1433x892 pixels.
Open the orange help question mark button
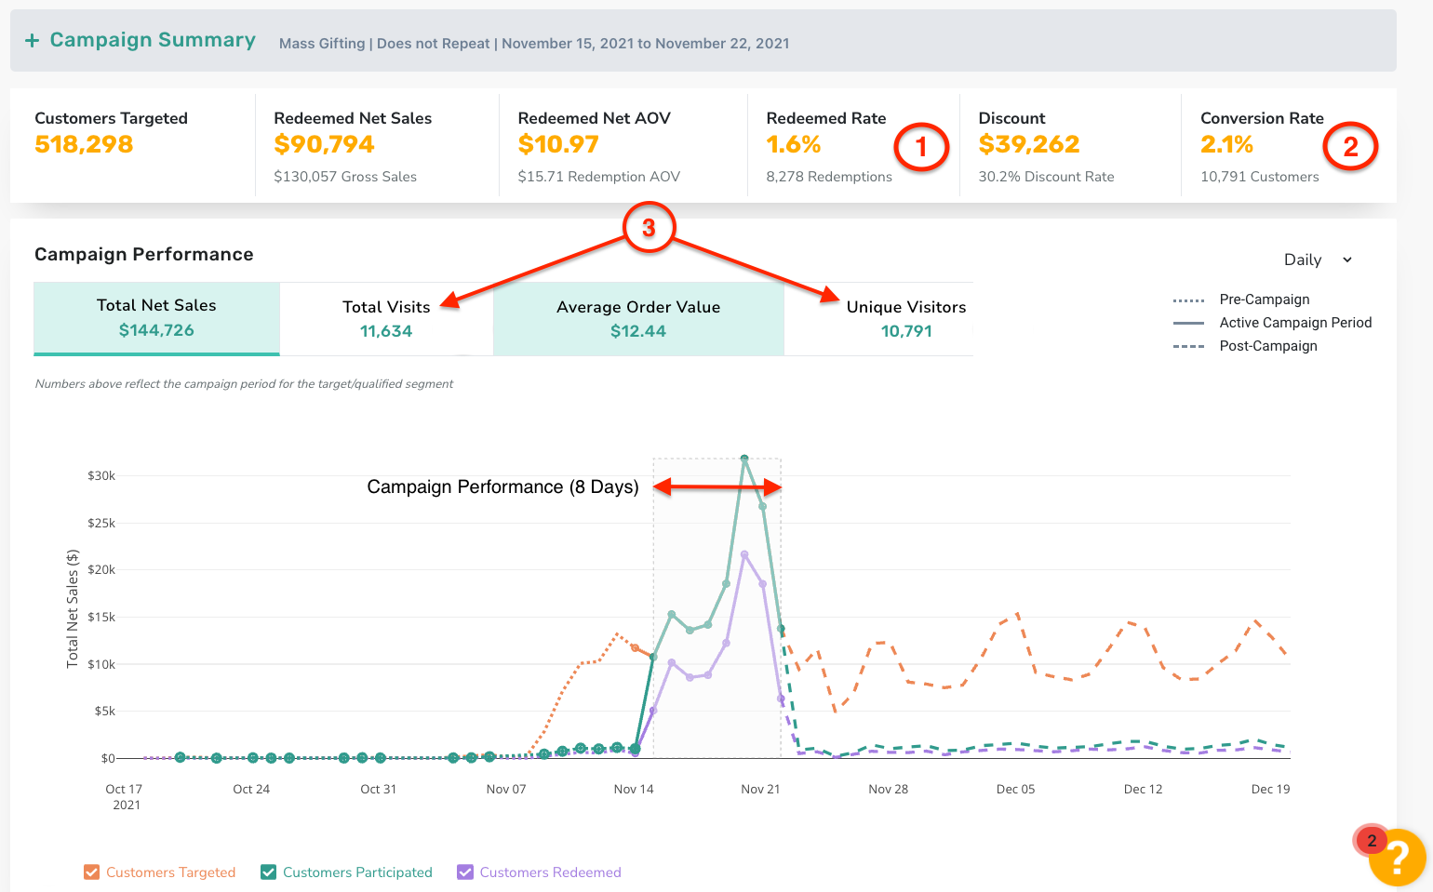pos(1398,858)
